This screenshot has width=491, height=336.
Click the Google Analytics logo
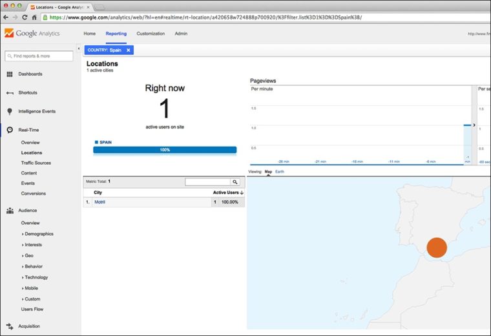[32, 33]
